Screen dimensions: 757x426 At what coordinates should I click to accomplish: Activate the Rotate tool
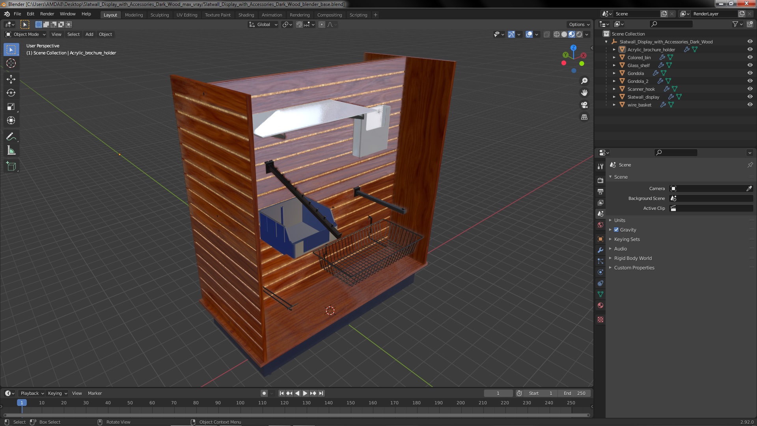[11, 93]
